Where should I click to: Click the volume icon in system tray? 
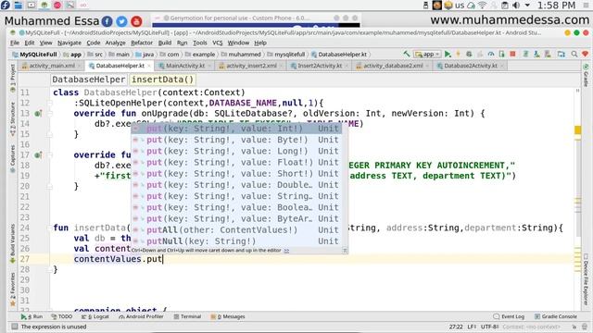pyautogui.click(x=516, y=6)
